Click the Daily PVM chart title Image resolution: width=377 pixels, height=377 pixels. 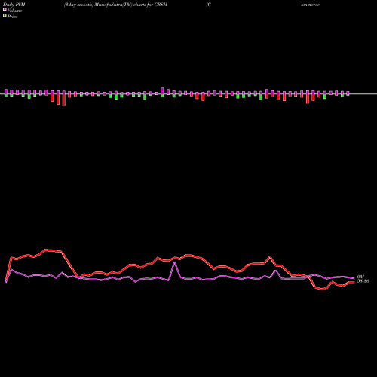click(14, 5)
